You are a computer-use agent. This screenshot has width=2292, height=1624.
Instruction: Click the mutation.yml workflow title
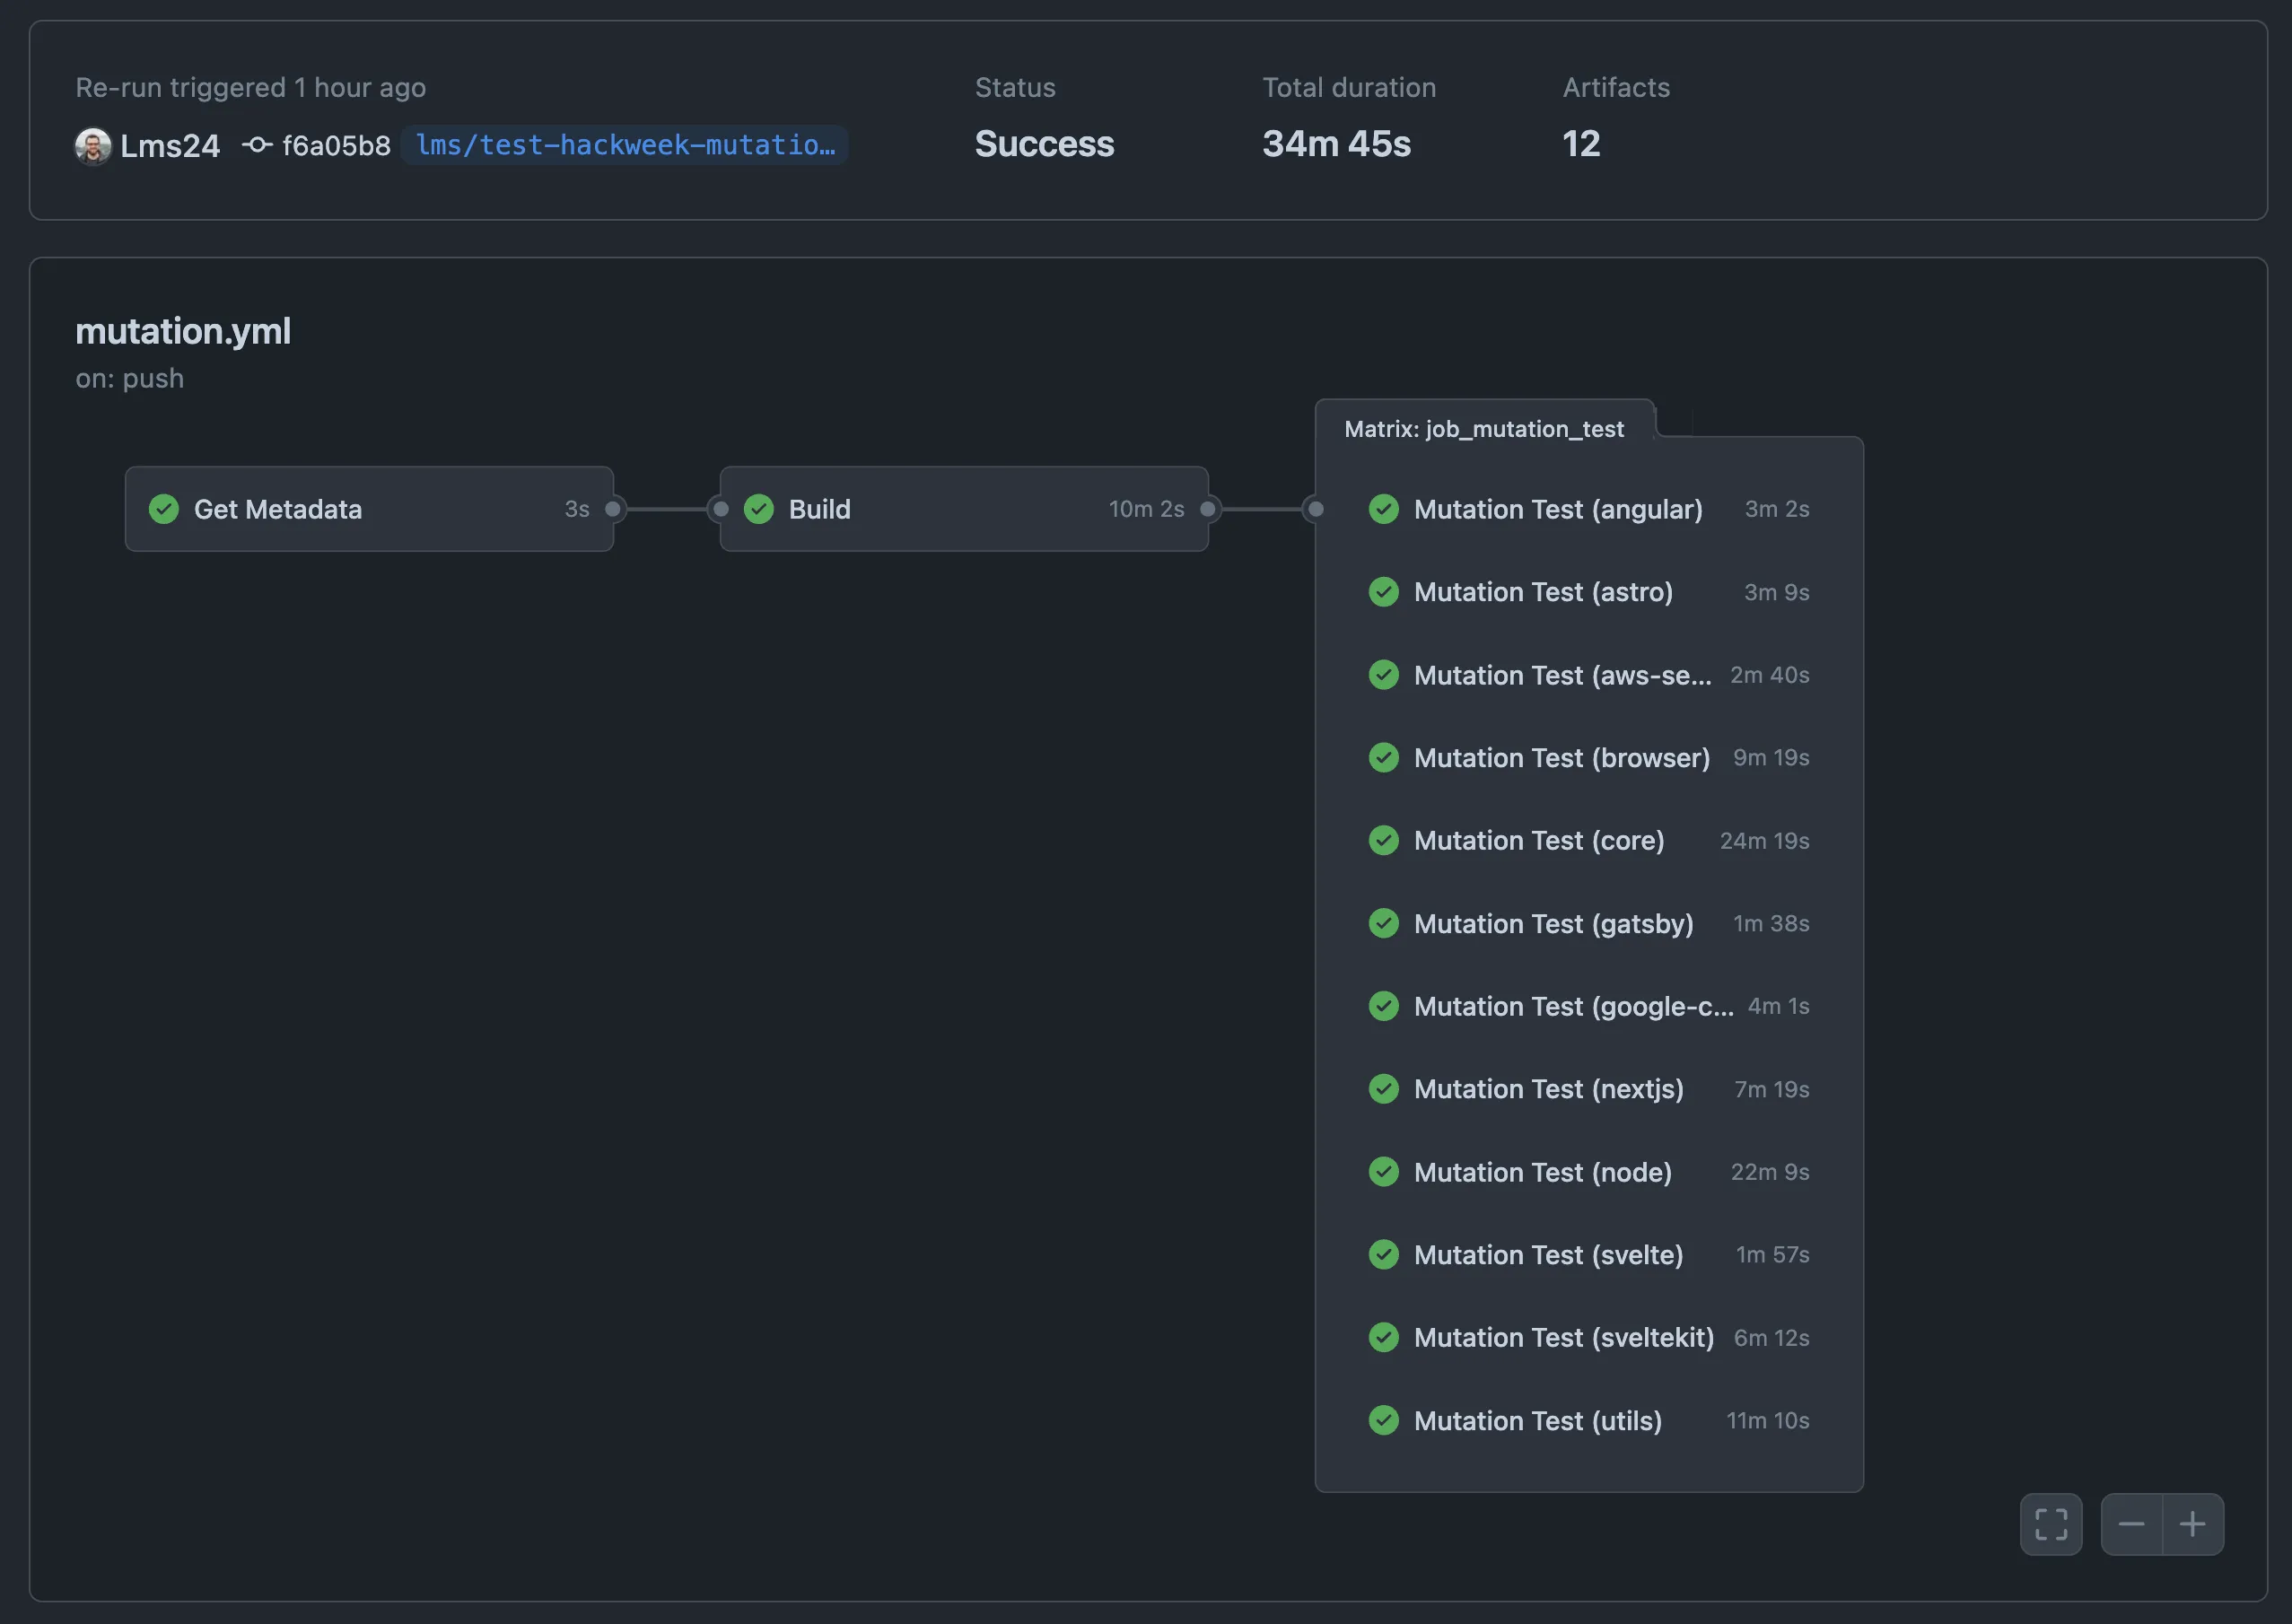(x=183, y=331)
